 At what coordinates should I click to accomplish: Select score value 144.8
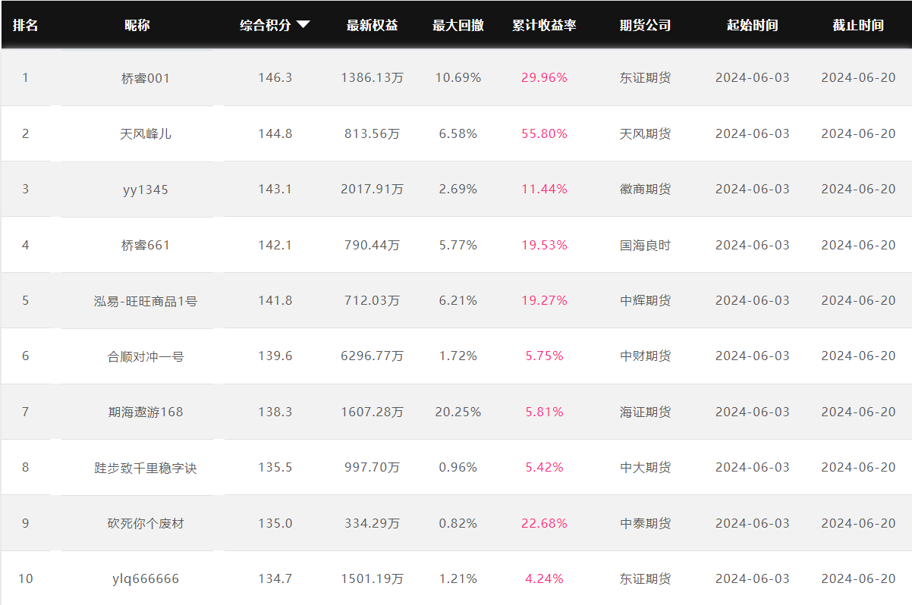[x=275, y=133]
